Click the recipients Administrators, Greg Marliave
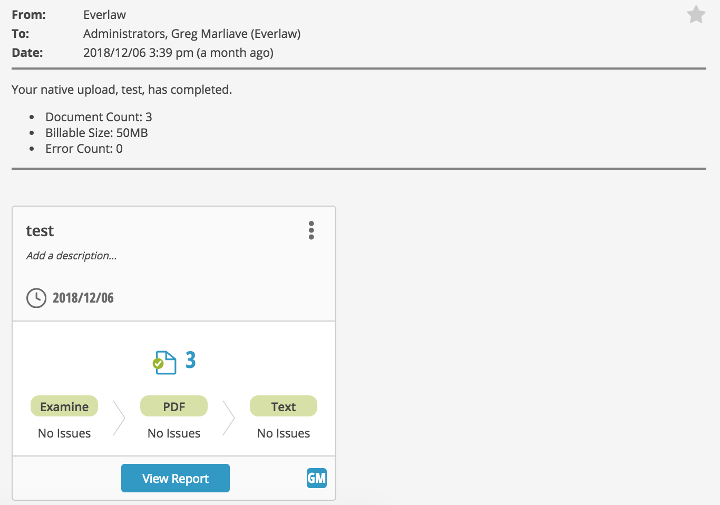This screenshot has height=505, width=720. (192, 34)
